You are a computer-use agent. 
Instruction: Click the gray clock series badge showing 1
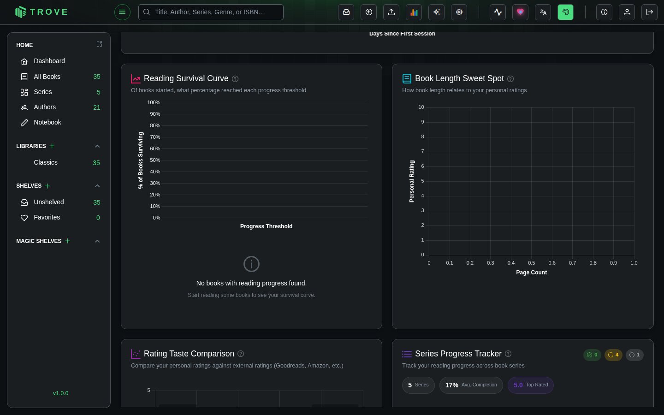coord(634,355)
